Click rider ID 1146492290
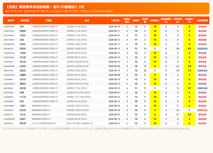This screenshot has height=153, width=213. click(x=9, y=119)
